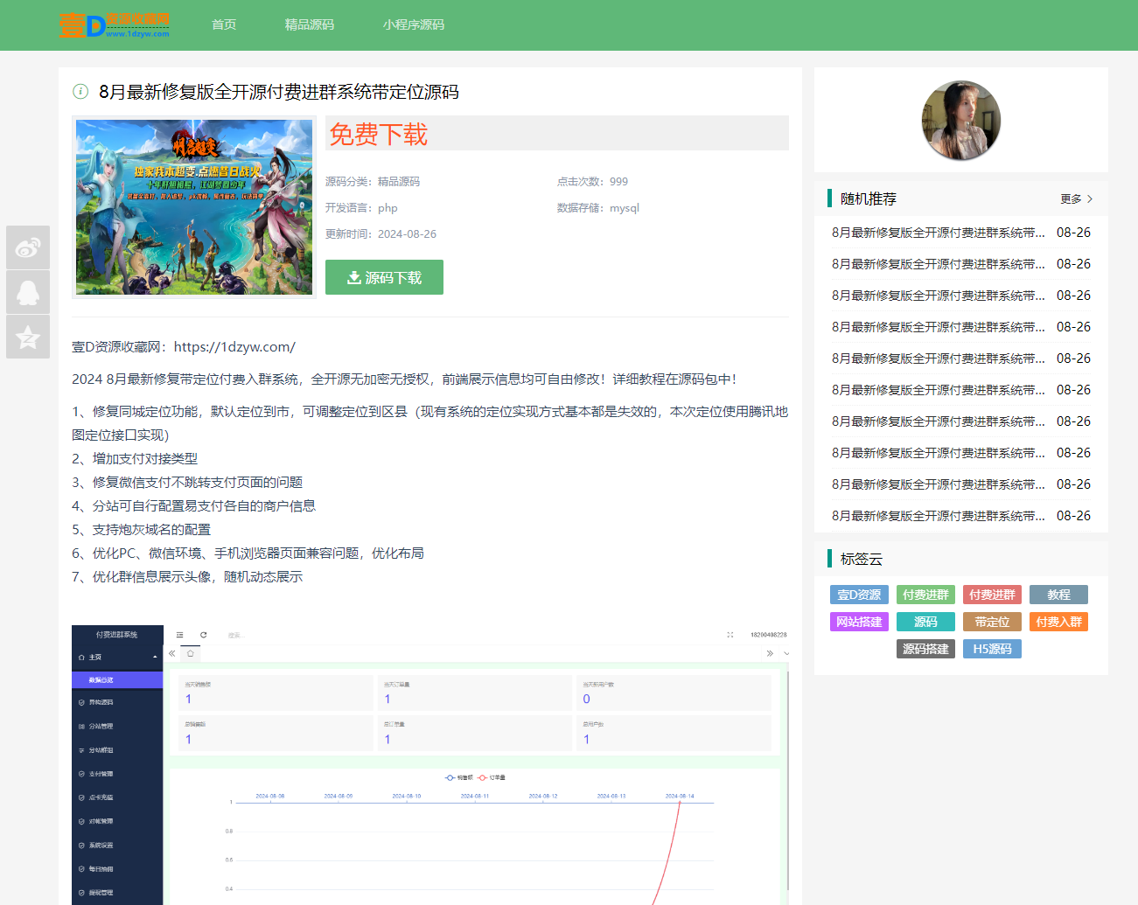Image resolution: width=1138 pixels, height=905 pixels.
Task: Click the Weibo share icon on the left
Action: pyautogui.click(x=27, y=247)
